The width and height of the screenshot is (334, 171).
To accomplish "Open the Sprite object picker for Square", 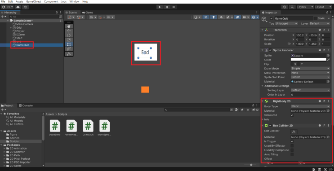I will coord(328,56).
